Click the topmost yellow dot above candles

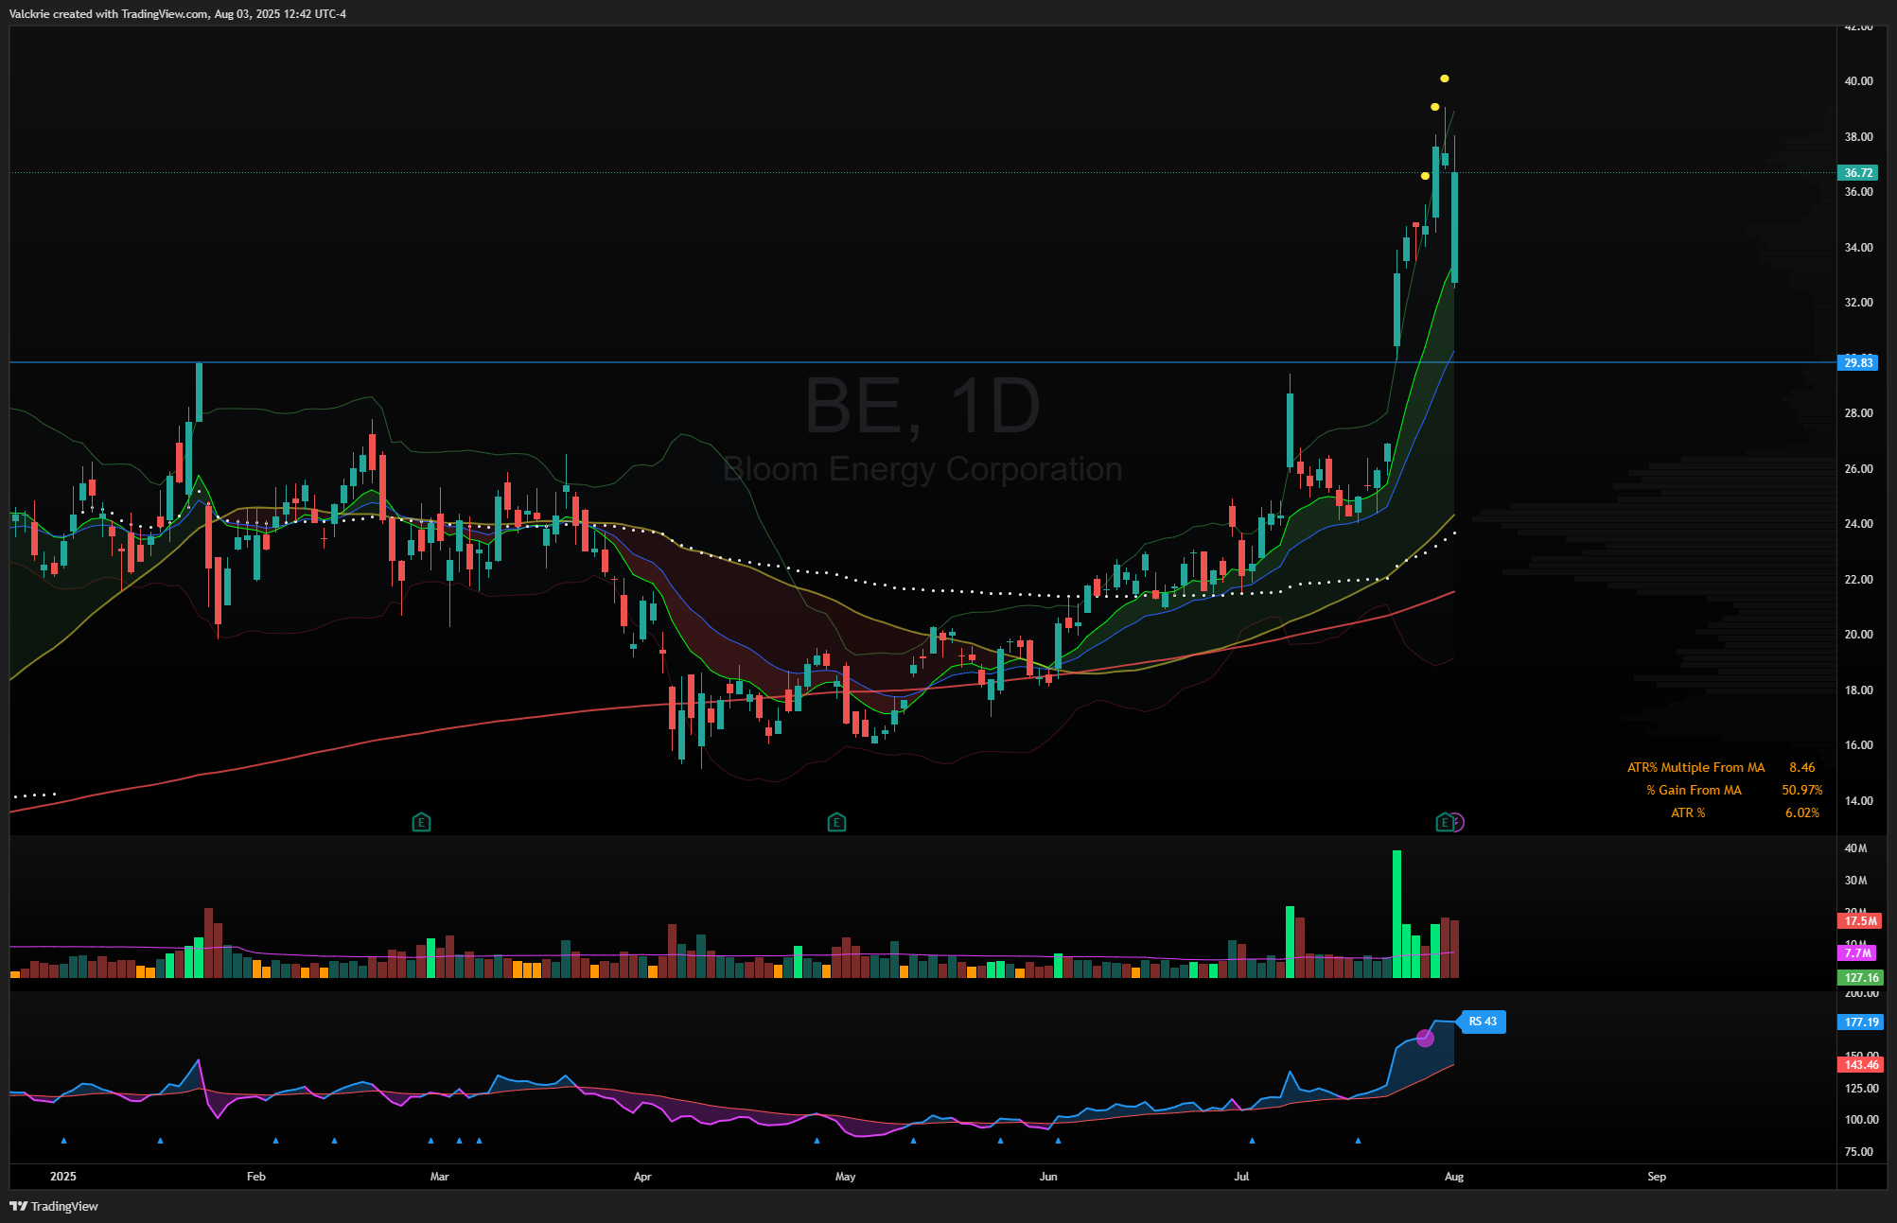pos(1445,79)
